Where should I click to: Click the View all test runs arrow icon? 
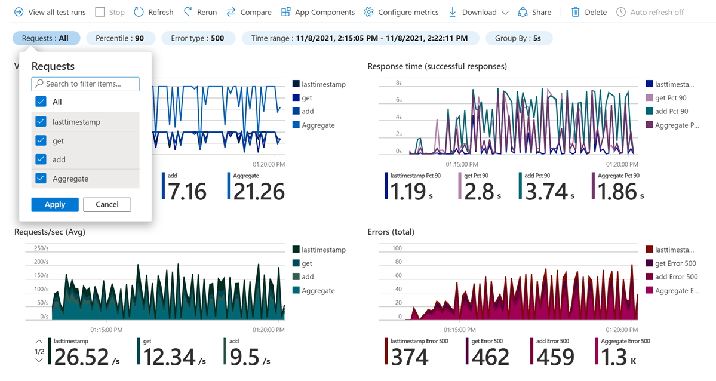[x=19, y=12]
